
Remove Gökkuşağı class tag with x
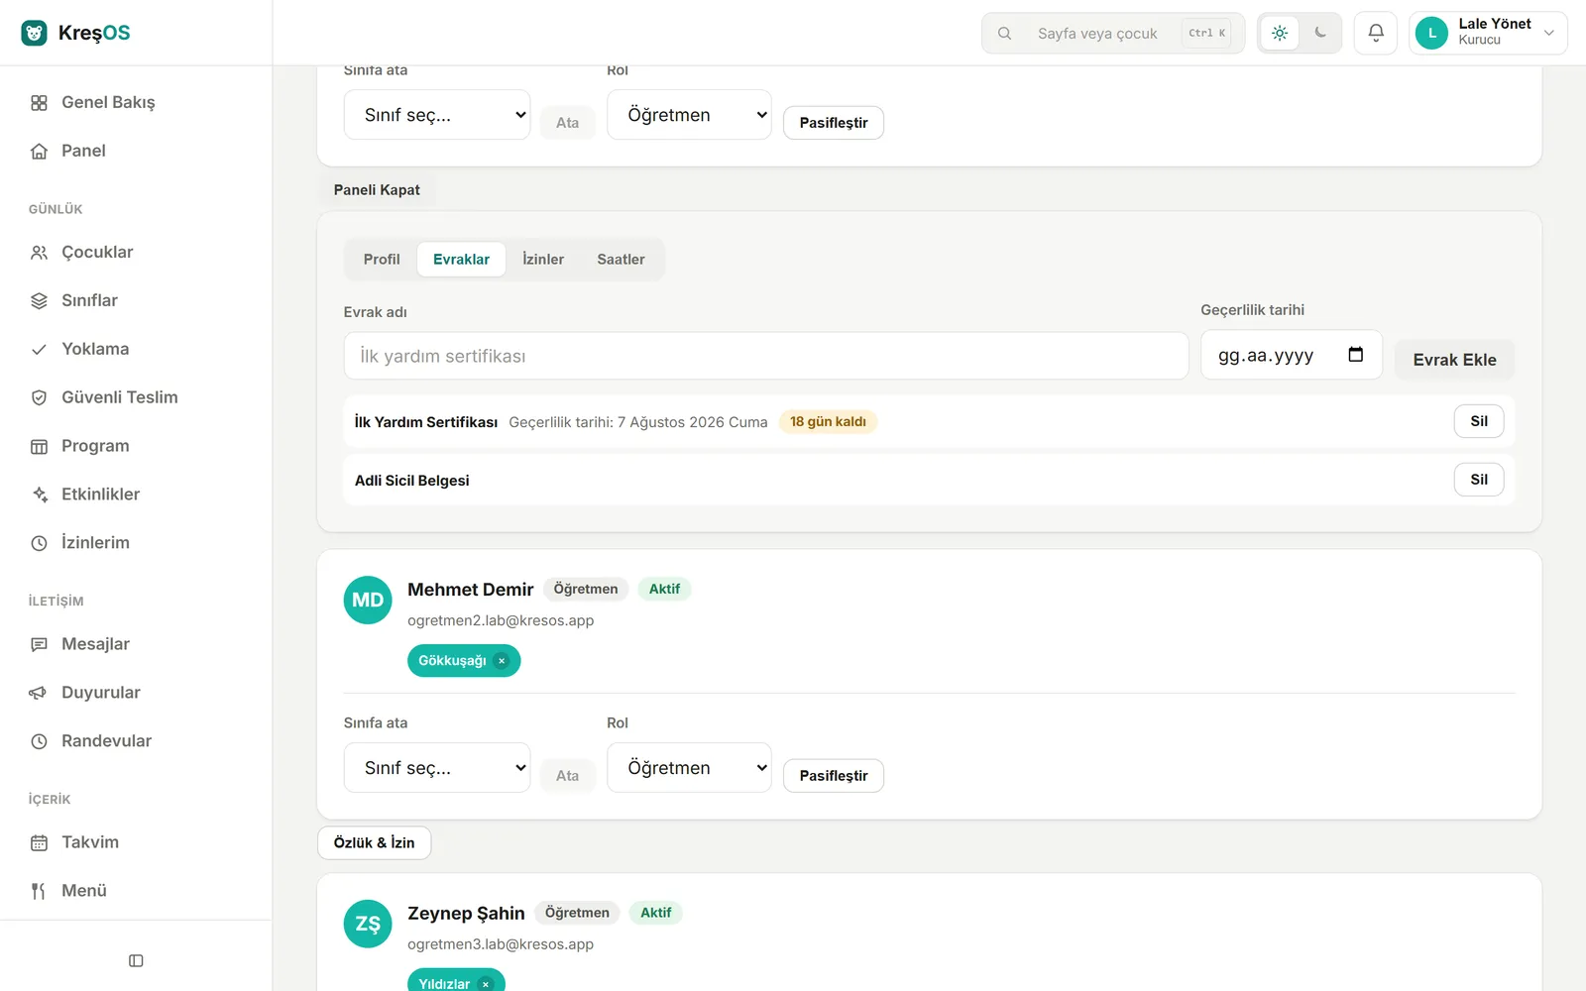(x=502, y=661)
